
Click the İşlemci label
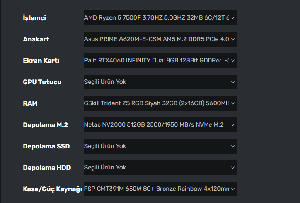[34, 18]
